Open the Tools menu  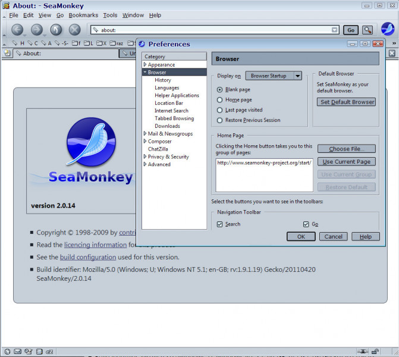click(110, 15)
